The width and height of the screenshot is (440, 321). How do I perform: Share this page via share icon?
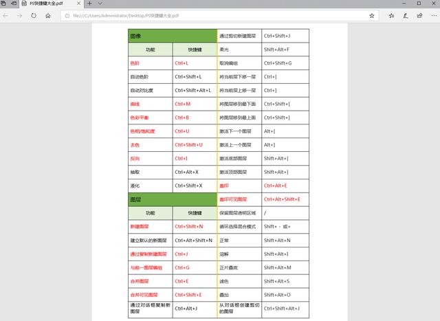(x=420, y=16)
